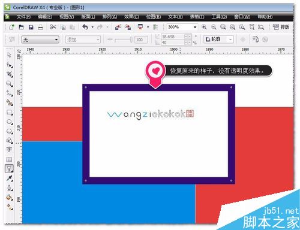Select the Interactive Transparency glass tool

point(9,169)
